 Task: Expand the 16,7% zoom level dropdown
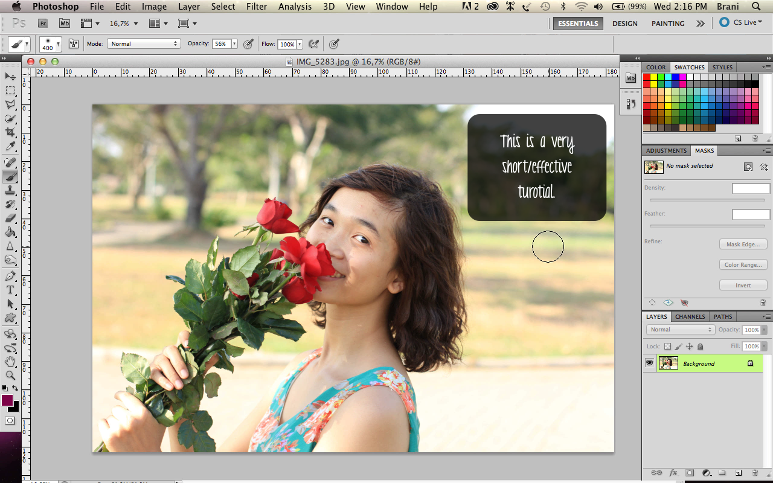[124, 24]
